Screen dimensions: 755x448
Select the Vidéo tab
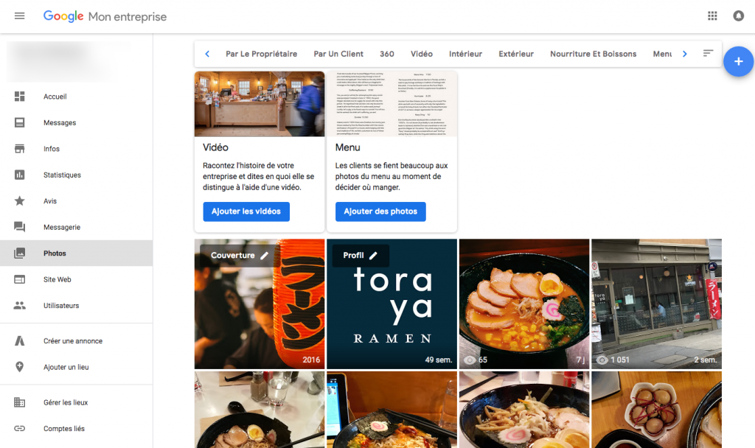point(421,54)
